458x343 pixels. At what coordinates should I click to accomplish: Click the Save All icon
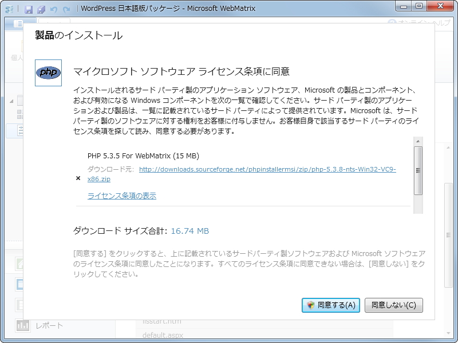pos(41,10)
